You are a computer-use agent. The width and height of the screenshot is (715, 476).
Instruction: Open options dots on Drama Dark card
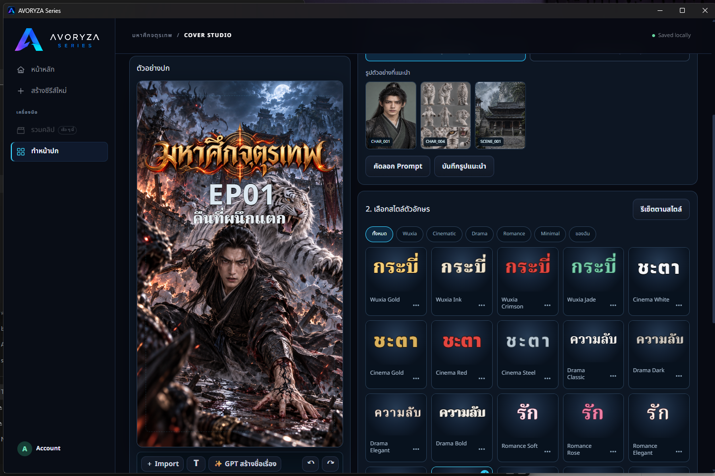coord(679,376)
